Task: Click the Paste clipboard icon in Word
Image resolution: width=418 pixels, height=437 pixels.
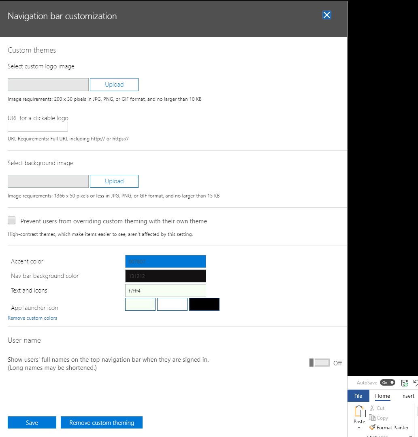Action: tap(359, 411)
